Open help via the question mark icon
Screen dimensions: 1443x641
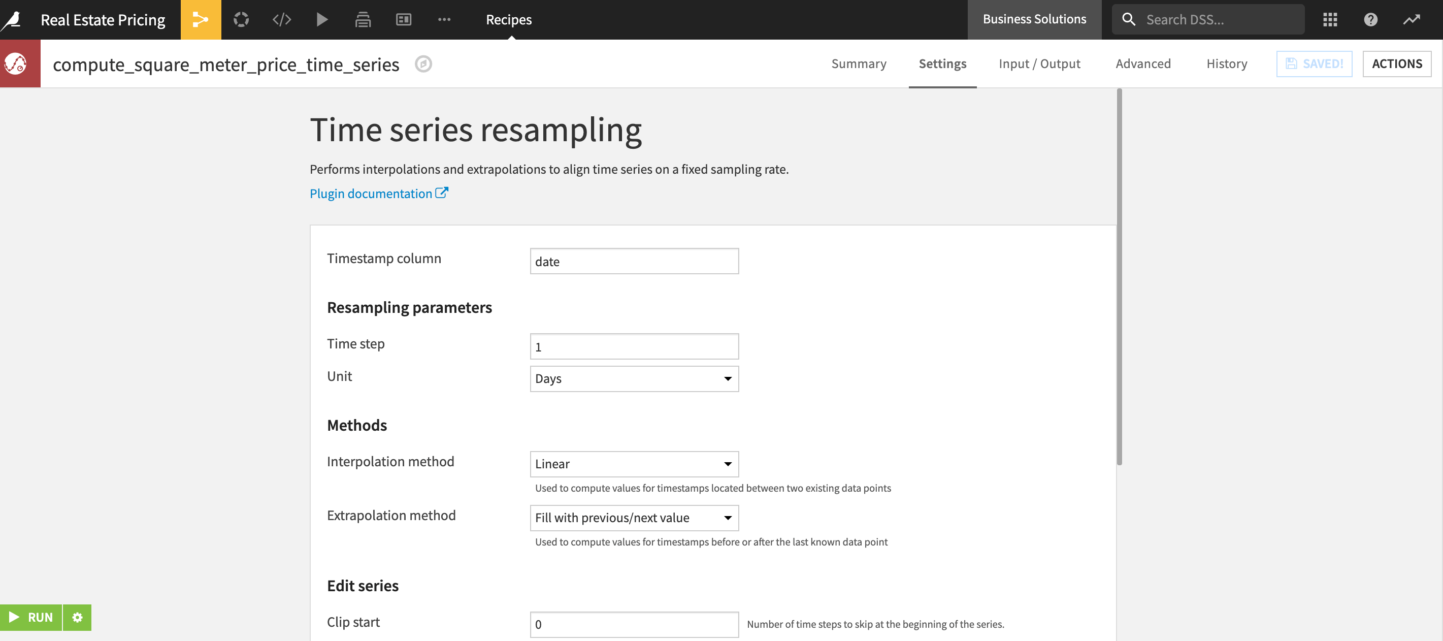[x=1371, y=19]
